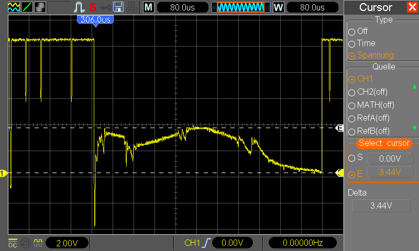
Task: Click the red S stop status indicator
Action: [93, 7]
